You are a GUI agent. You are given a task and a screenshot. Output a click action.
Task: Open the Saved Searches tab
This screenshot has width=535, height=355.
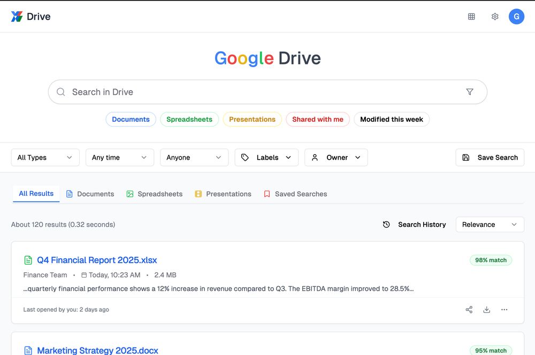tap(295, 194)
